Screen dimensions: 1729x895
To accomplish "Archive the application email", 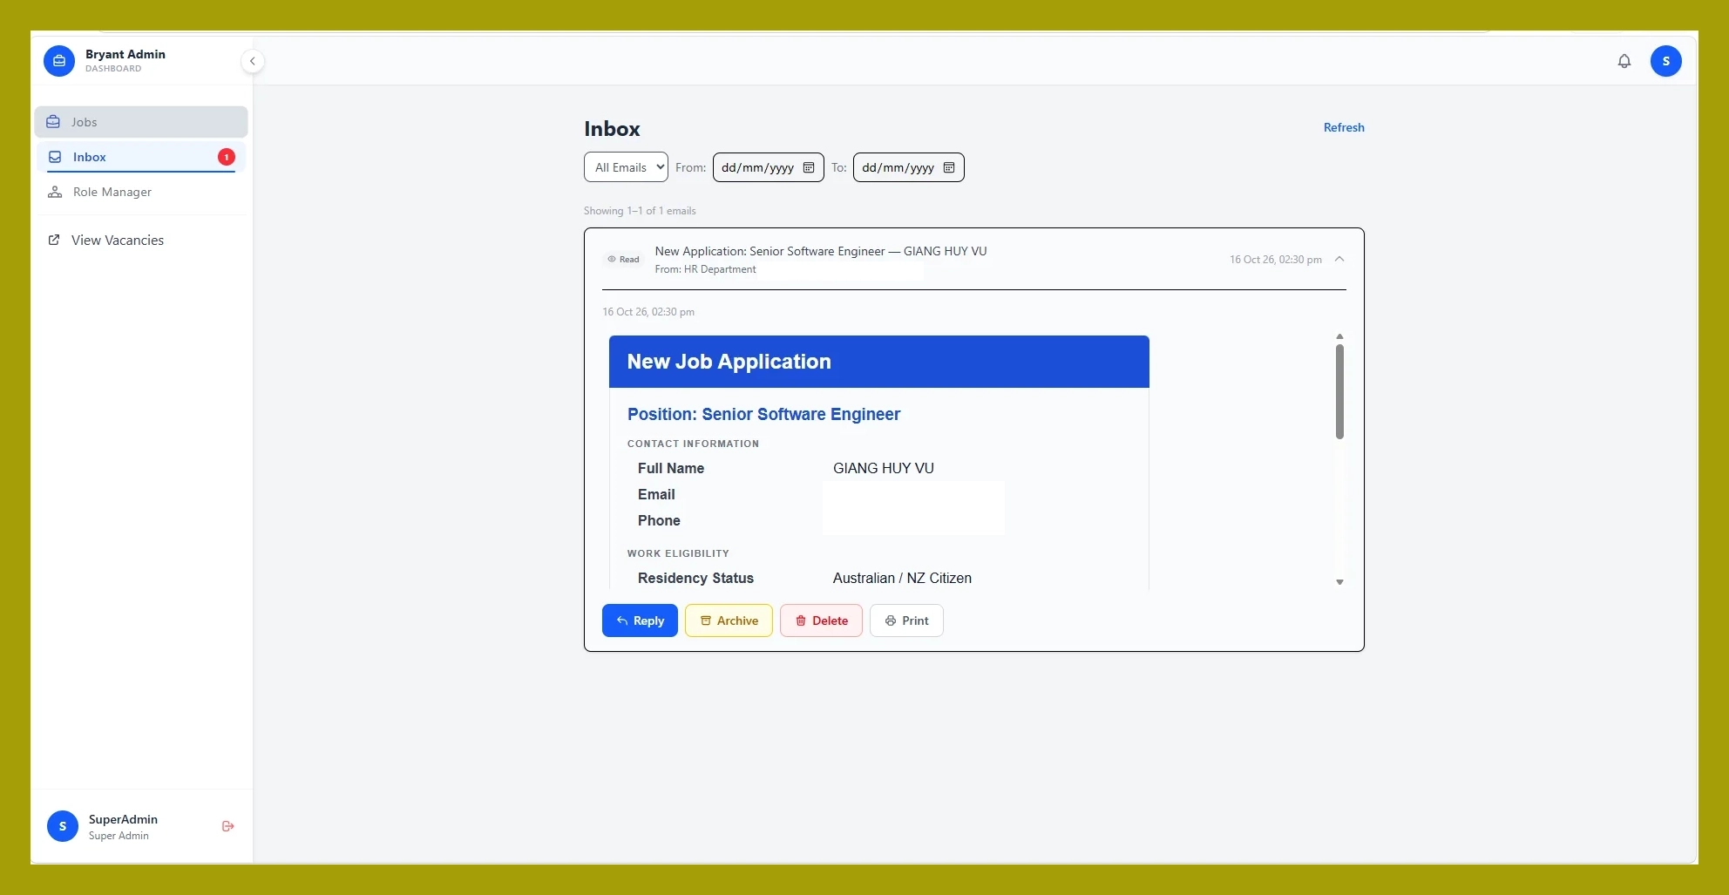I will [x=729, y=620].
